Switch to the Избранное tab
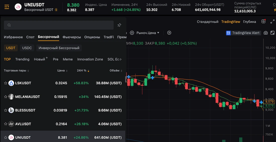This screenshot has width=276, height=142. click(x=13, y=37)
